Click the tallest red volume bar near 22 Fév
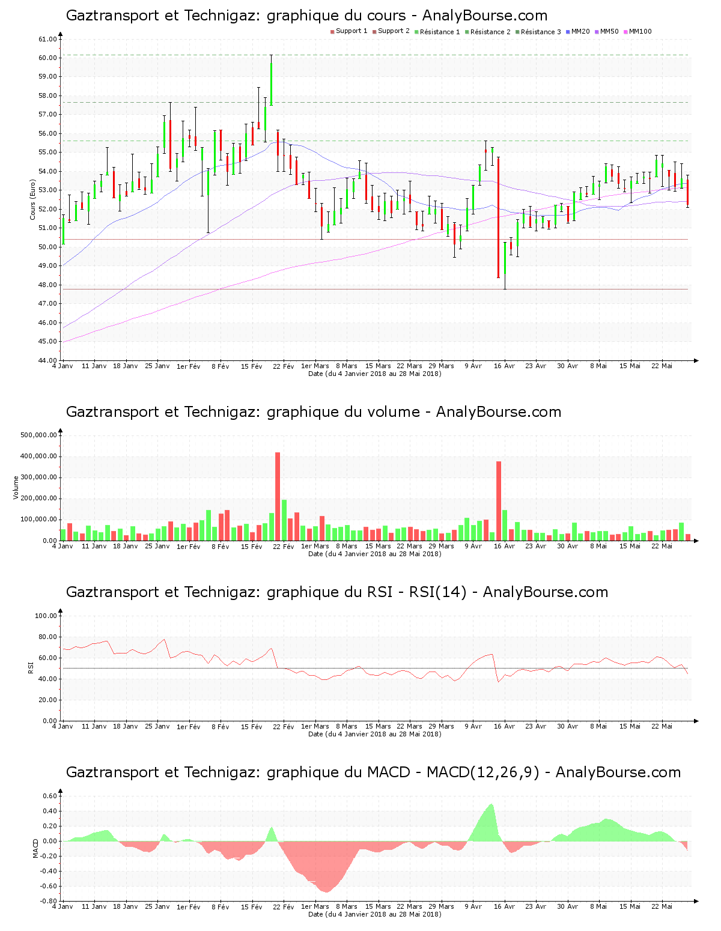This screenshot has height=931, width=721. [x=278, y=496]
